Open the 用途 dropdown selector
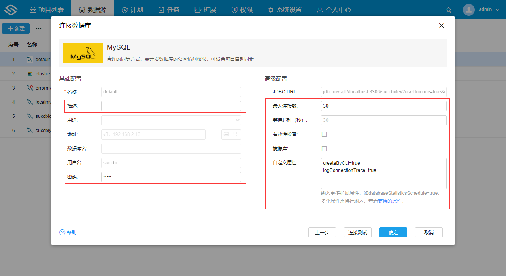 pos(171,120)
